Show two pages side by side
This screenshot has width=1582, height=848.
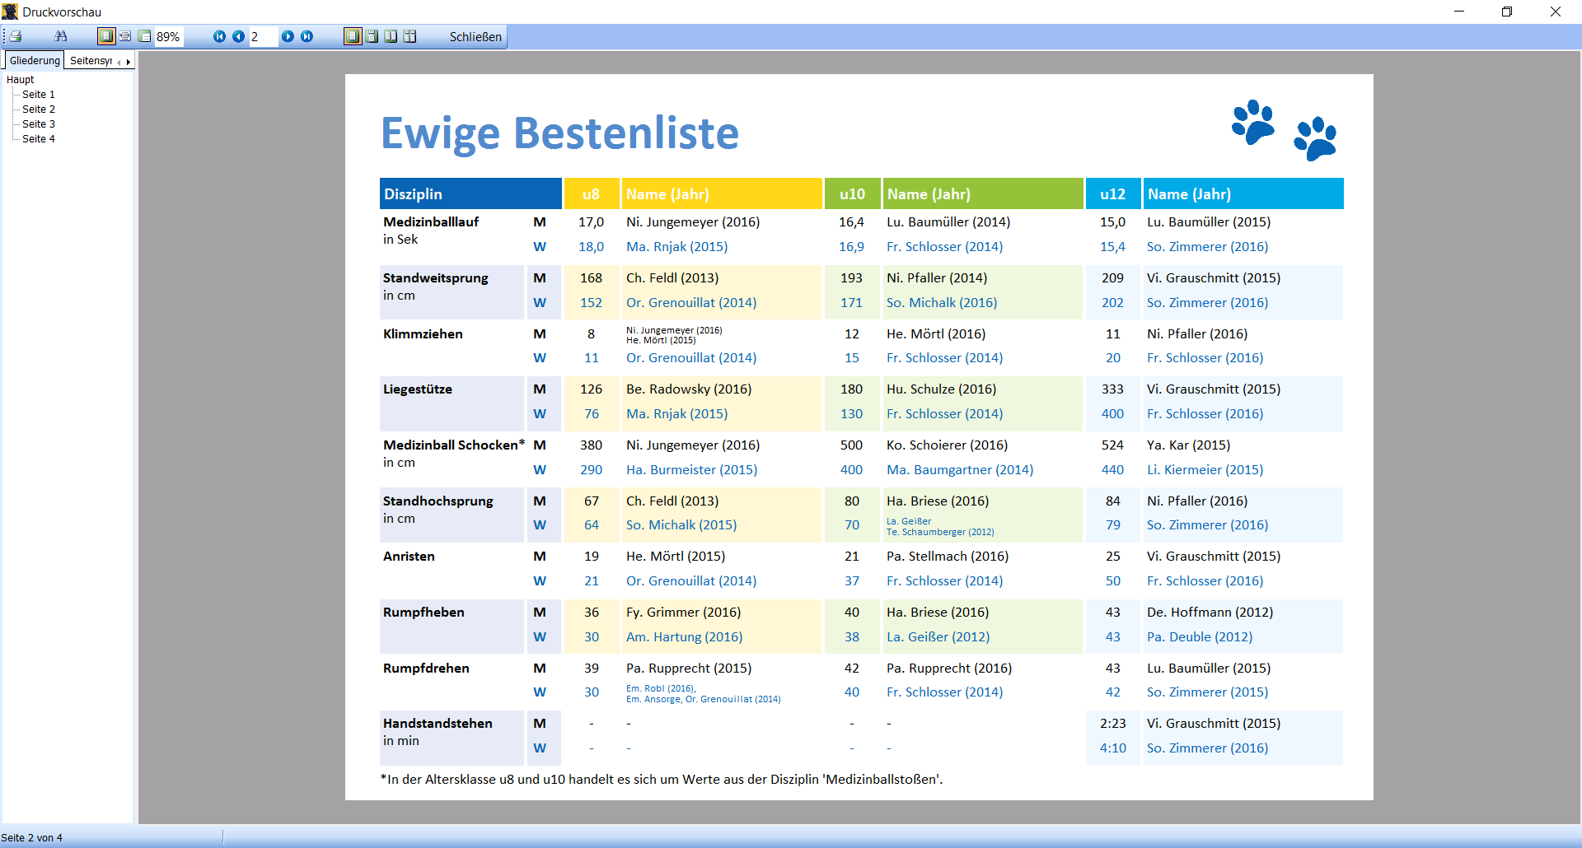pos(391,36)
